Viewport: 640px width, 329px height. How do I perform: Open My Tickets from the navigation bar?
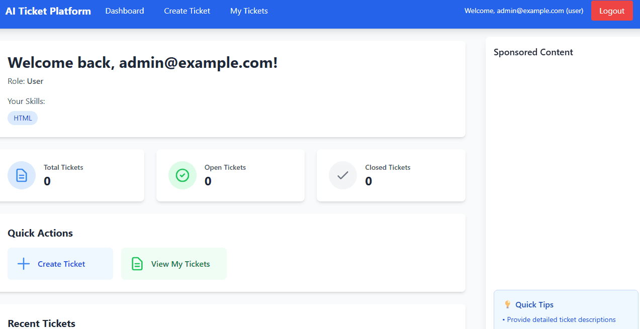click(249, 11)
